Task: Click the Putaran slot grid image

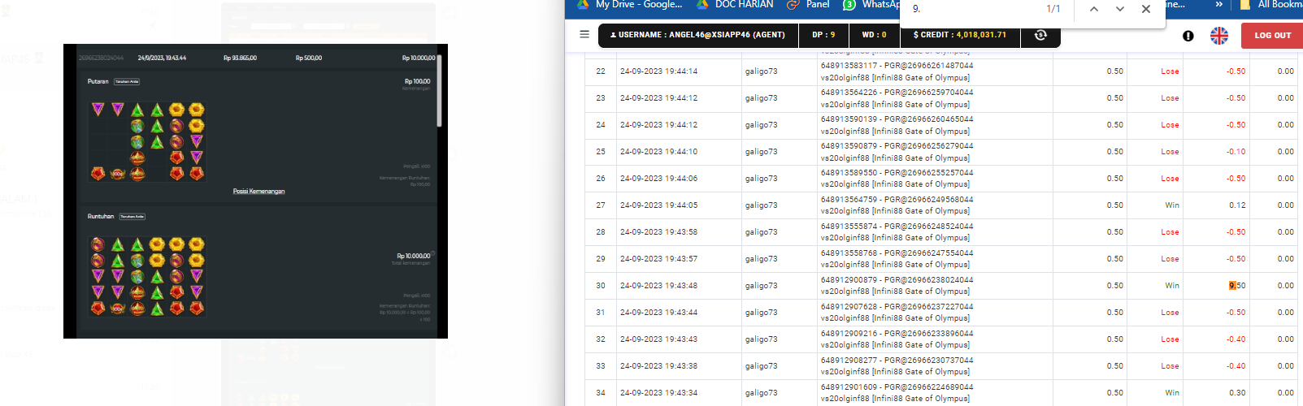Action: [147, 141]
